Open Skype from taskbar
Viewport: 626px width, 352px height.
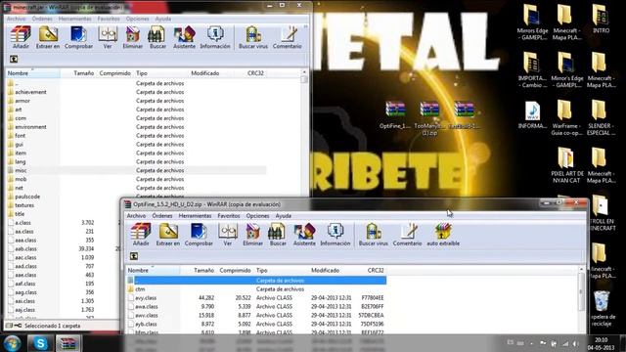point(40,343)
